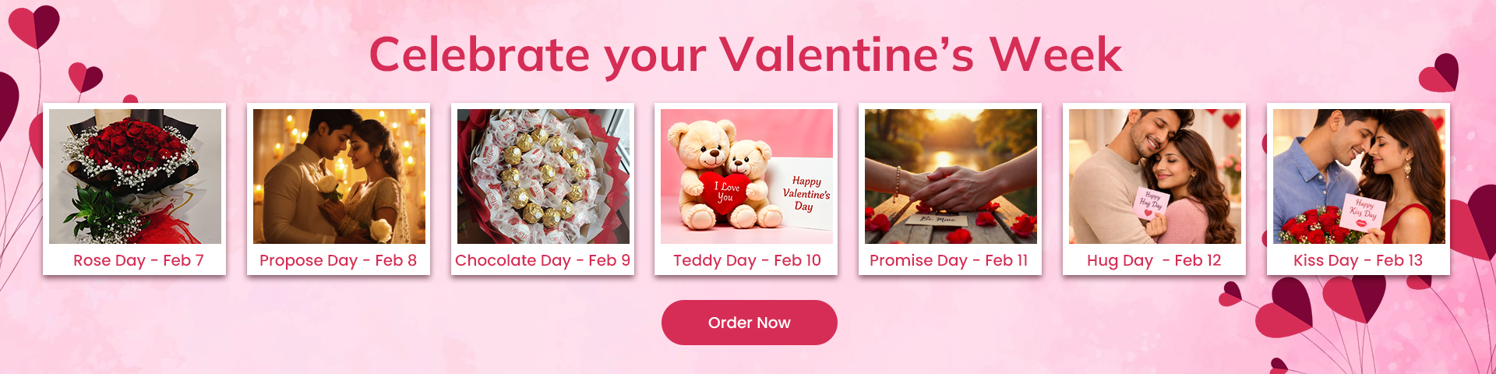Select the "Hug Day - Feb 12" caption
The image size is (1496, 374).
tap(1154, 260)
